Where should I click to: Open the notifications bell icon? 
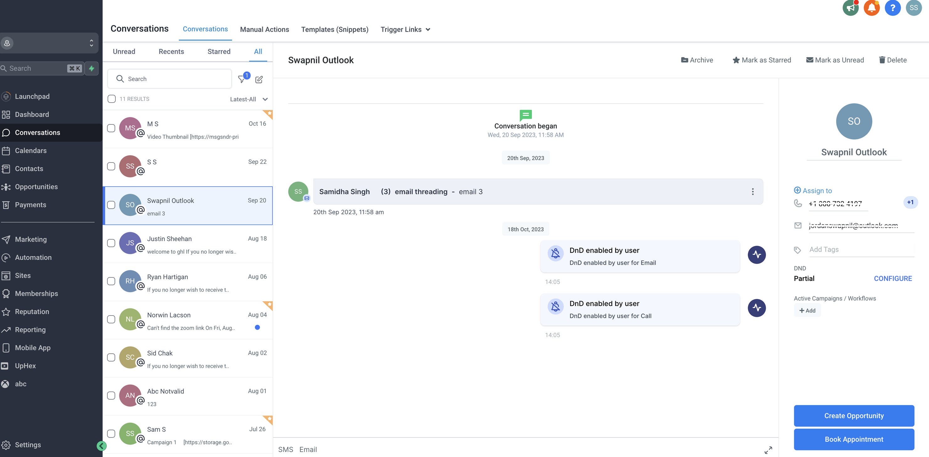(871, 8)
